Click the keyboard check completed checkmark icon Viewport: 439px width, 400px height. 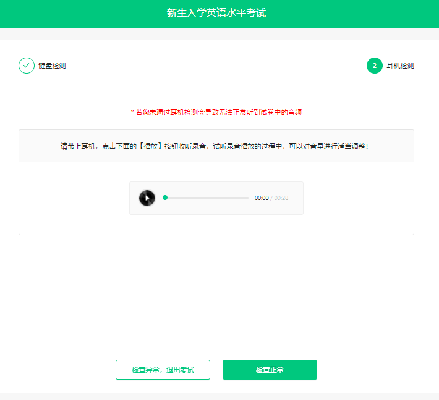(27, 66)
